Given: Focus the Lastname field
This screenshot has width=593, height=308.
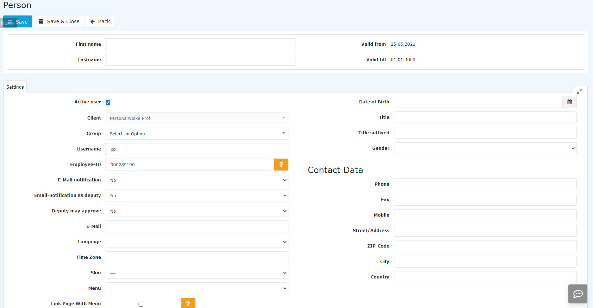Looking at the screenshot, I should [x=200, y=60].
